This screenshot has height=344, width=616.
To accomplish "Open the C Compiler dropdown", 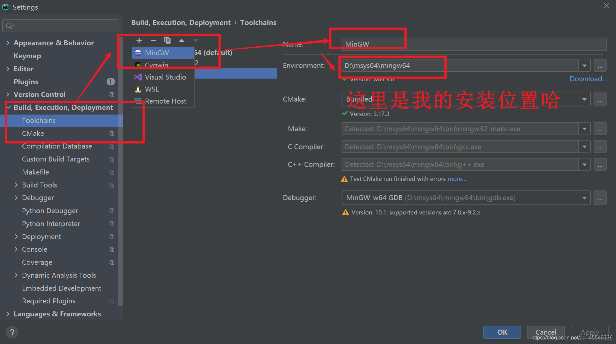I will [584, 147].
